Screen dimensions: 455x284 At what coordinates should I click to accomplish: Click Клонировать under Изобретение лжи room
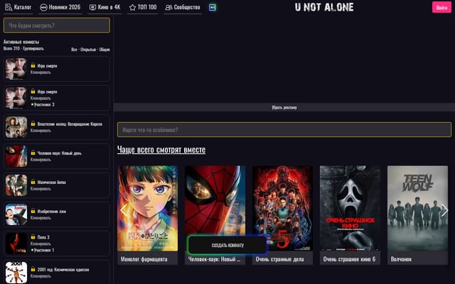41,218
